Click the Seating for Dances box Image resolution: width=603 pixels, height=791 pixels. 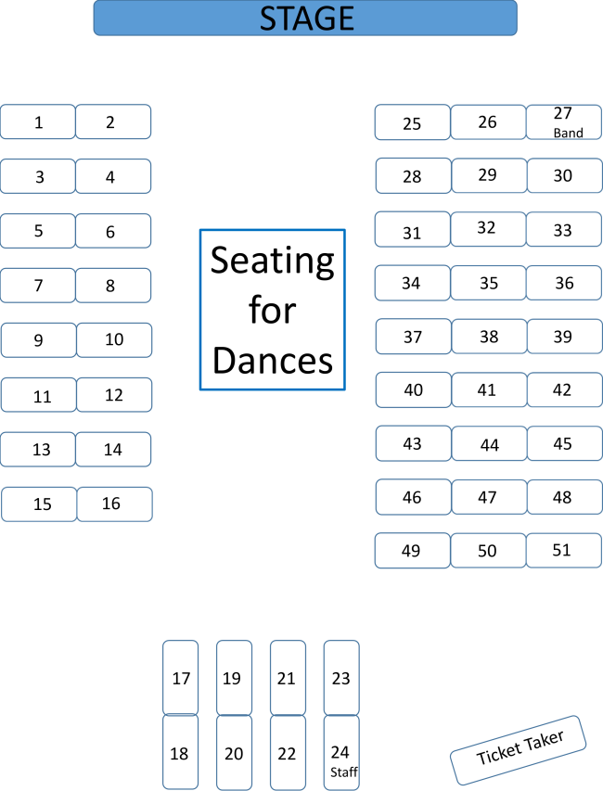[273, 310]
